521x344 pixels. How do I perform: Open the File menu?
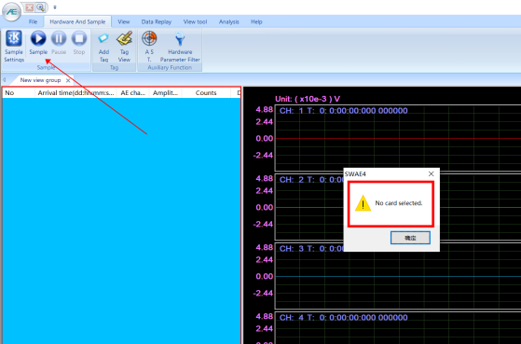pos(33,21)
